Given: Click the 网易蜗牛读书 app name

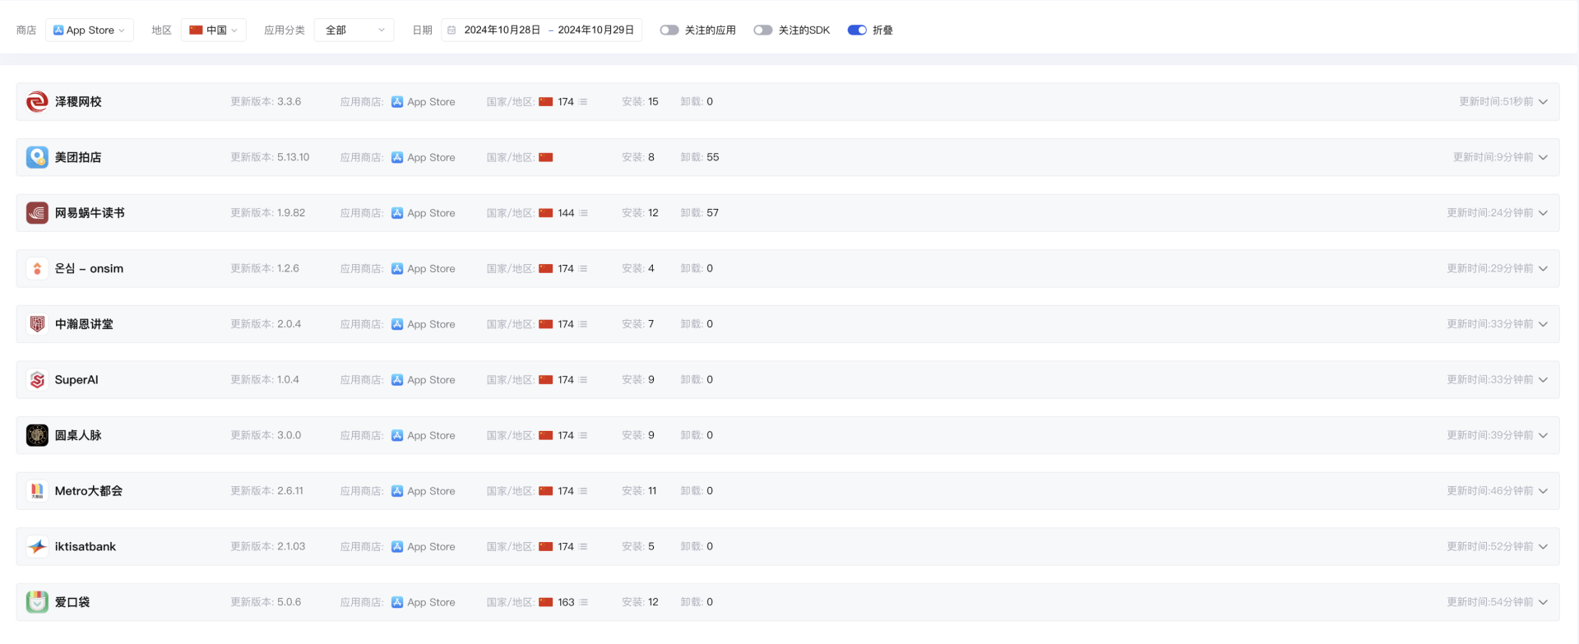Looking at the screenshot, I should point(90,213).
